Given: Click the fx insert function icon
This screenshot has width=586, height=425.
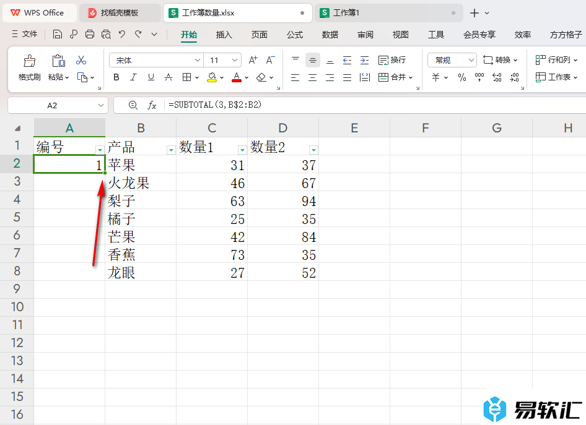Looking at the screenshot, I should pyautogui.click(x=152, y=105).
